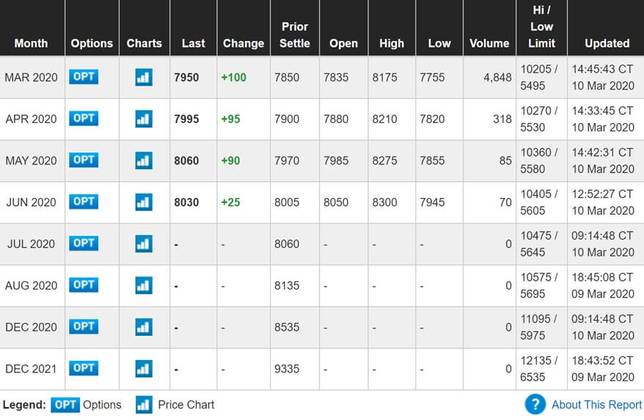This screenshot has width=644, height=420.
Task: Open options for MAR 2020 contract
Action: pyautogui.click(x=84, y=77)
